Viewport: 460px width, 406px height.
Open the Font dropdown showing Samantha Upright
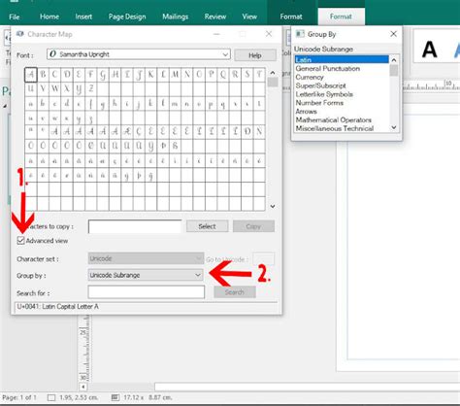(x=139, y=54)
